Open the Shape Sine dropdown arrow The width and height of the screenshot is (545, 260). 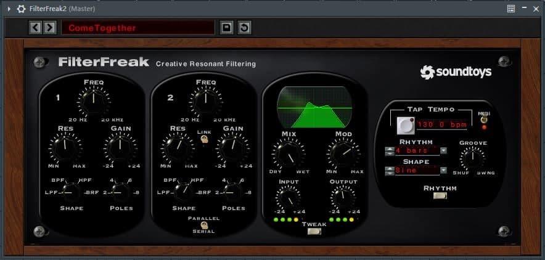pos(443,171)
